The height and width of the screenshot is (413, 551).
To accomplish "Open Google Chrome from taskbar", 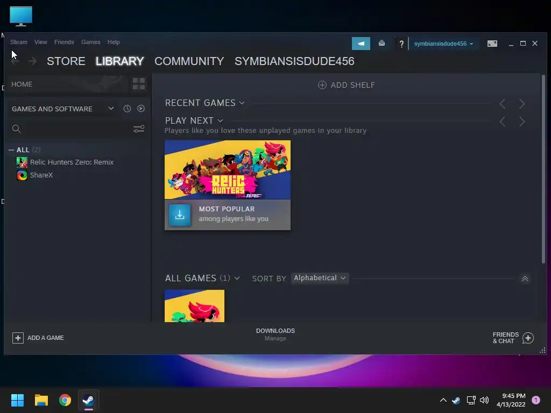I will 65,400.
